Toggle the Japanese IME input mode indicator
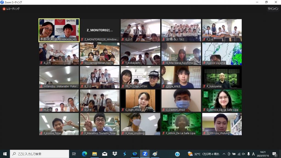 pyautogui.click(x=254, y=154)
